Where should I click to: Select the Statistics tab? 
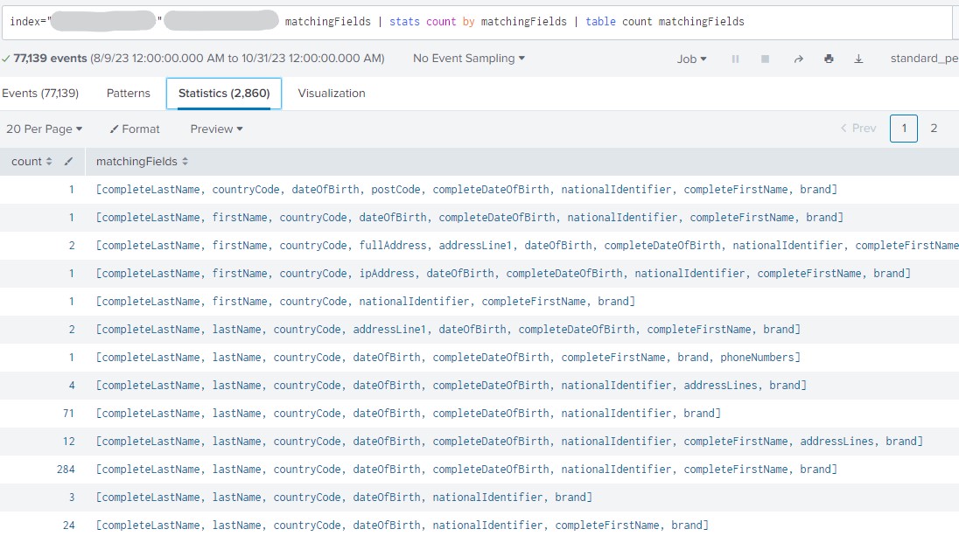(x=224, y=93)
